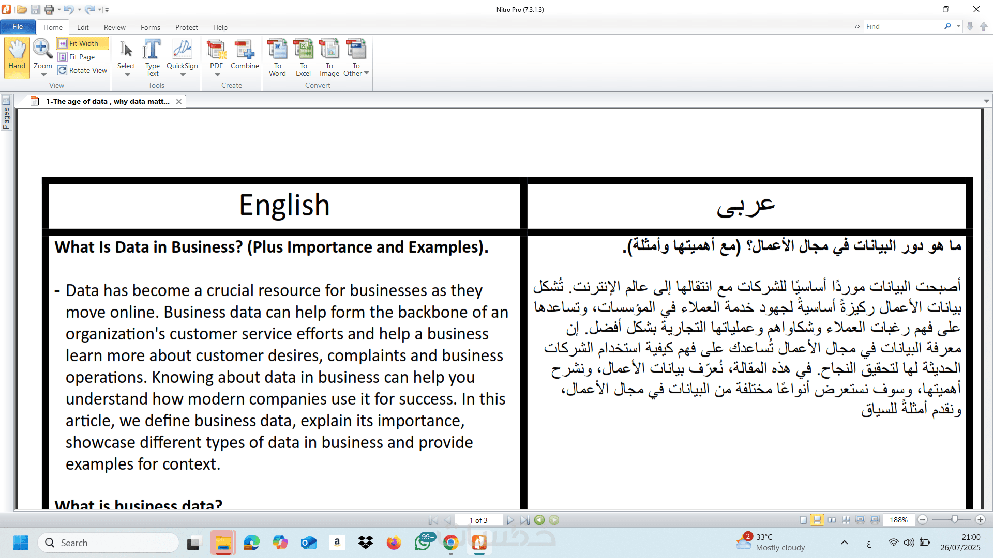Click the Type Text tool

(x=152, y=57)
